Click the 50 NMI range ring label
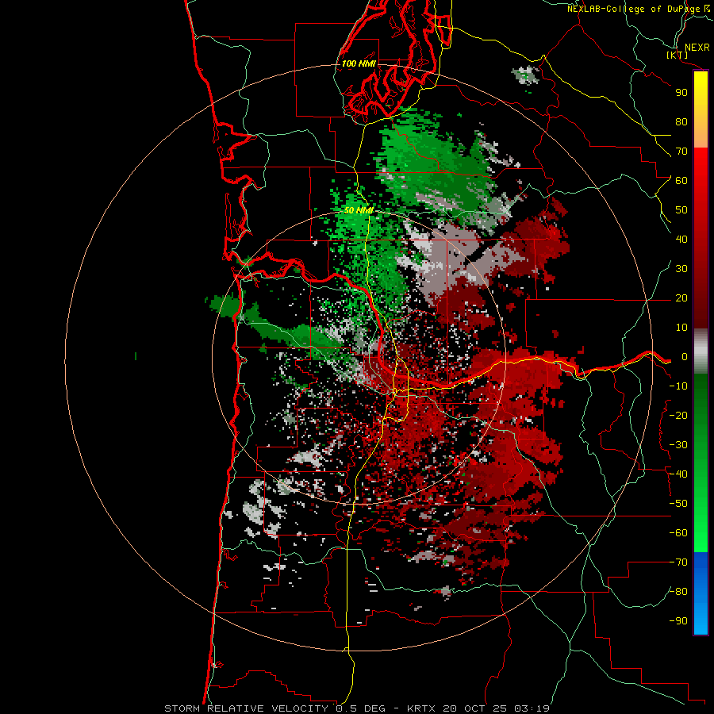714x714 pixels. tap(359, 210)
